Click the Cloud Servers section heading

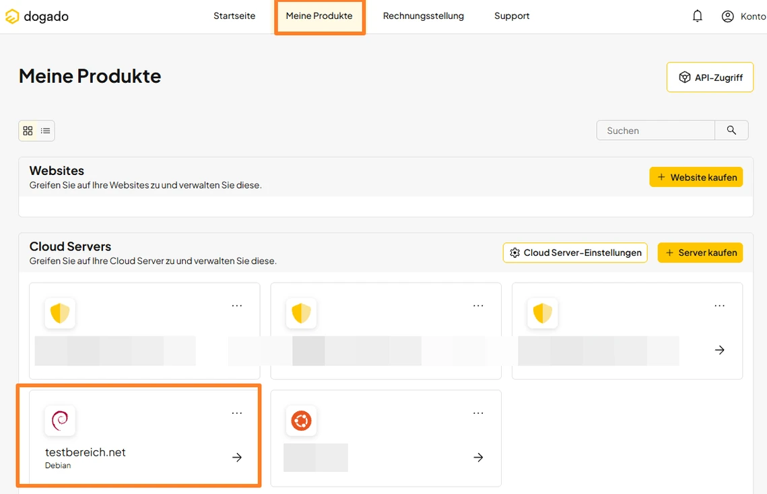point(70,246)
